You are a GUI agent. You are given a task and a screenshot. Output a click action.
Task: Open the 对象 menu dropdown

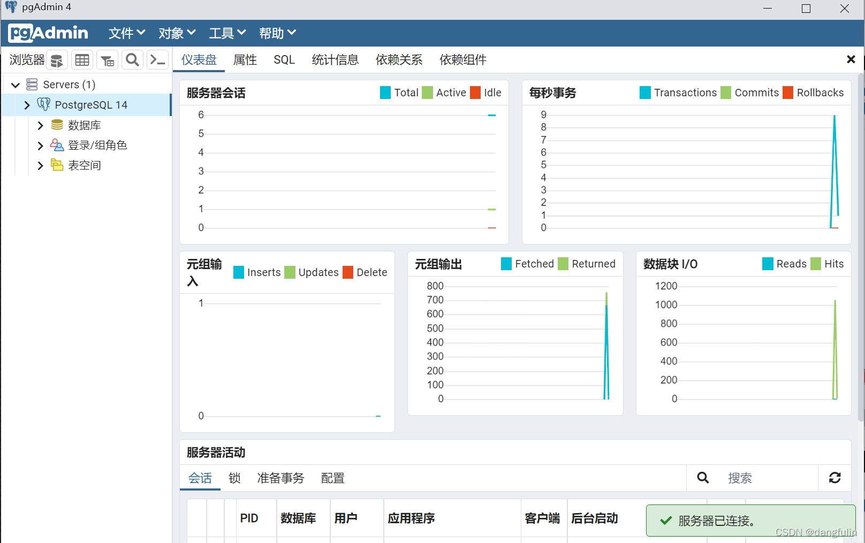177,33
